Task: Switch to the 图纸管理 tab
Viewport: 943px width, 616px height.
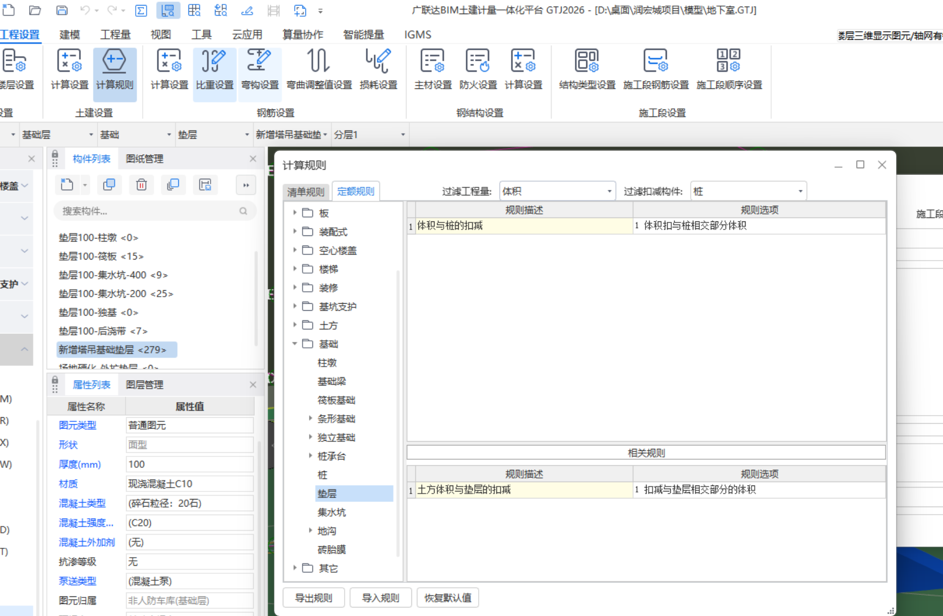Action: click(x=145, y=159)
